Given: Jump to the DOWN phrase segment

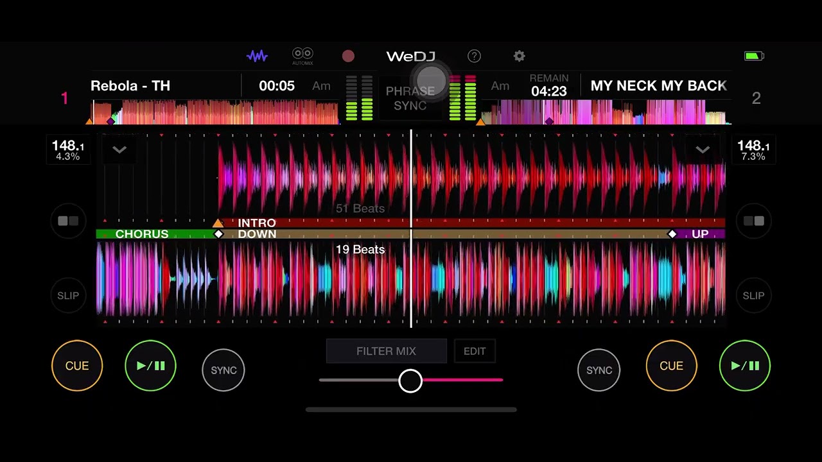Looking at the screenshot, I should point(445,234).
